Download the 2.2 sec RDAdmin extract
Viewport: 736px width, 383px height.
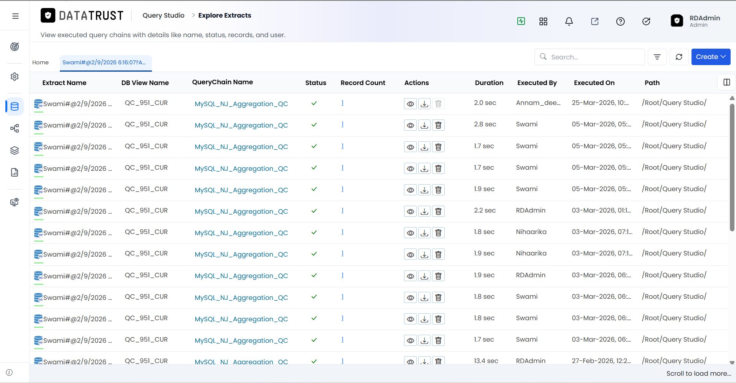click(424, 211)
